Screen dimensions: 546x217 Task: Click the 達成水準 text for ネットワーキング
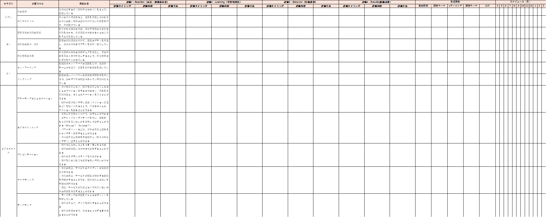pos(84,68)
